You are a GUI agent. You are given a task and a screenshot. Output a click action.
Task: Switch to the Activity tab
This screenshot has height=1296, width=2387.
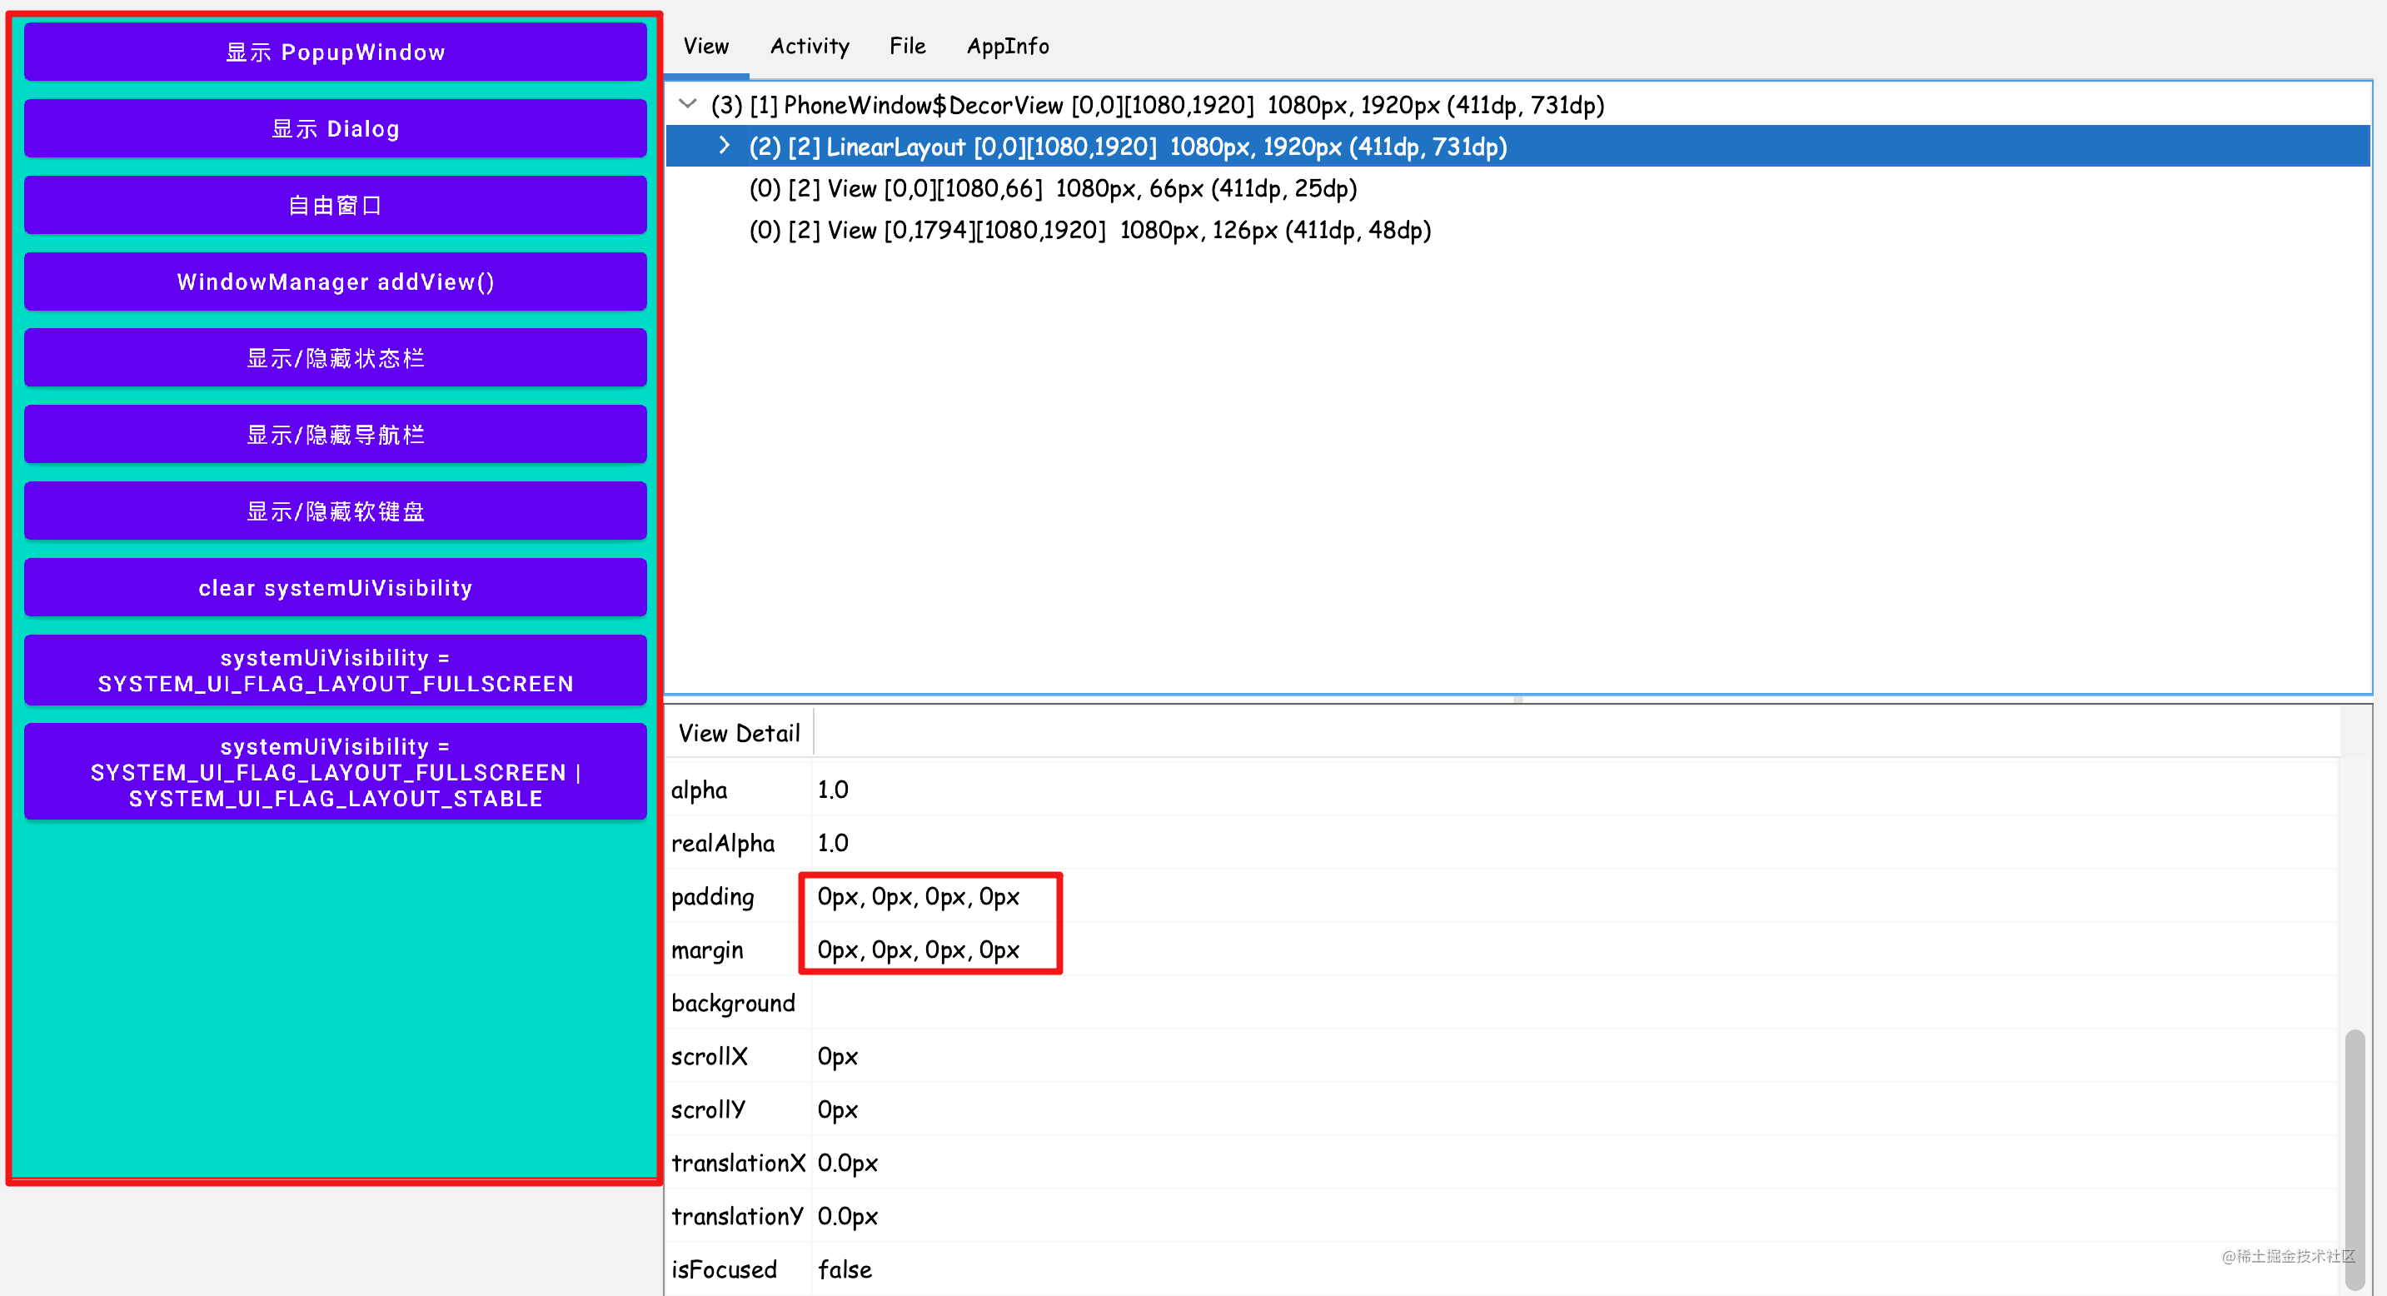(x=809, y=45)
